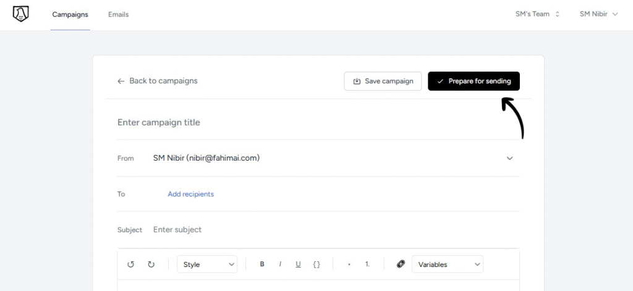Viewport: 633px width, 291px height.
Task: Toggle underline formatting
Action: point(298,264)
